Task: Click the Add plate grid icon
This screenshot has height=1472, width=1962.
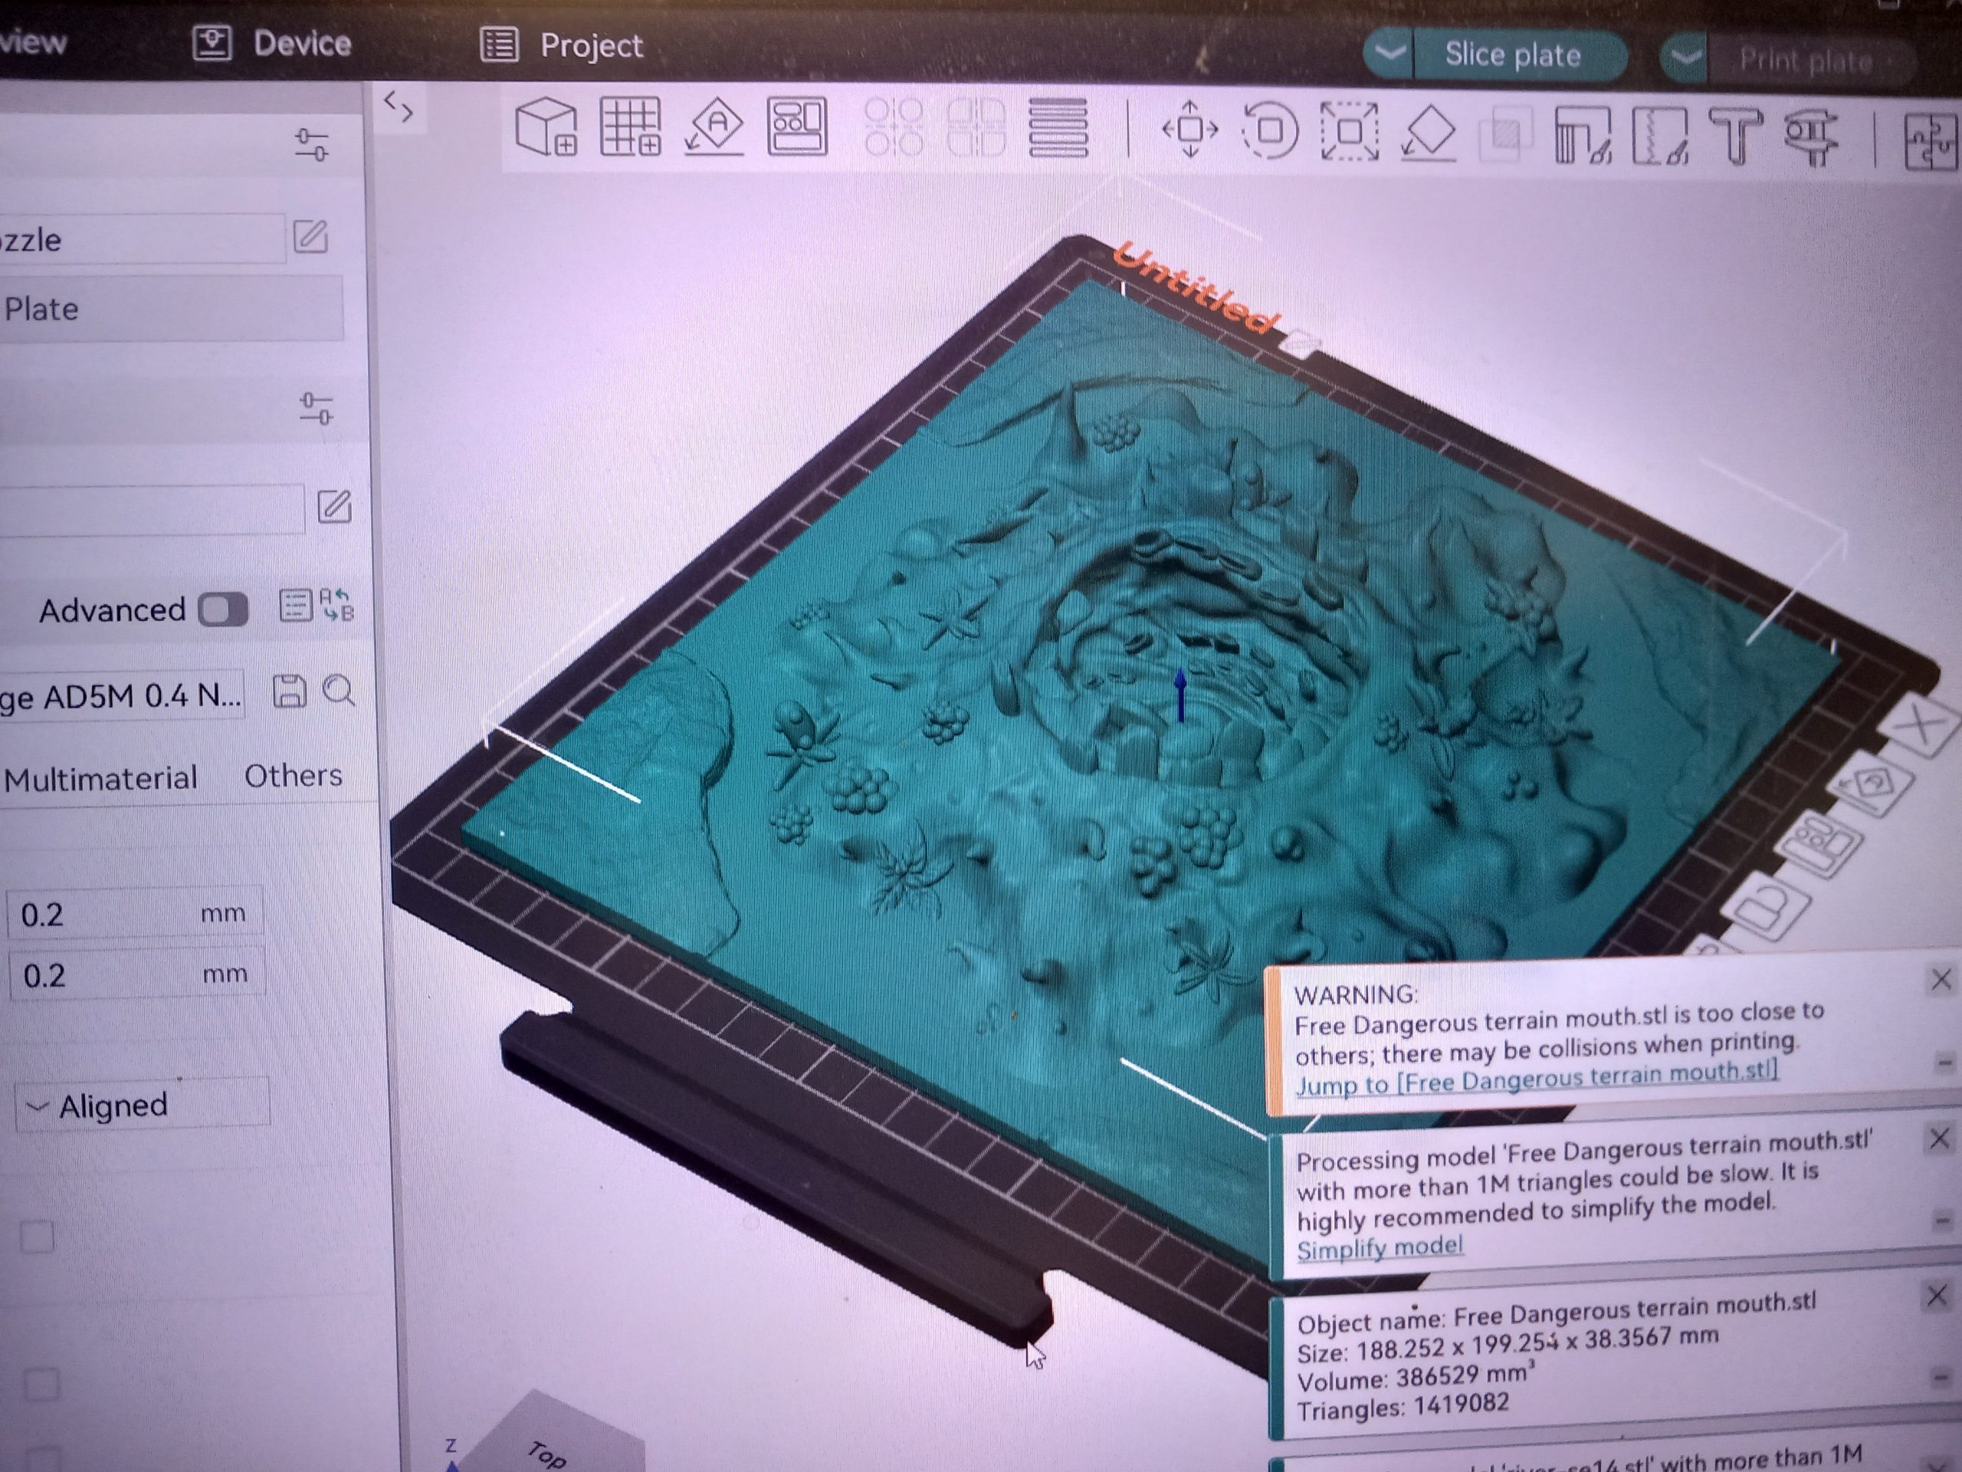Action: point(630,126)
